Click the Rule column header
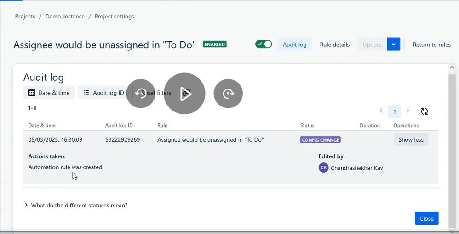 [x=162, y=125]
